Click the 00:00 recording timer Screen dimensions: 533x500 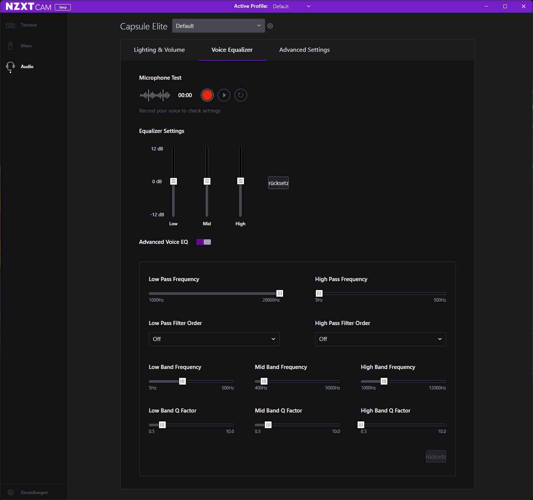pyautogui.click(x=185, y=95)
